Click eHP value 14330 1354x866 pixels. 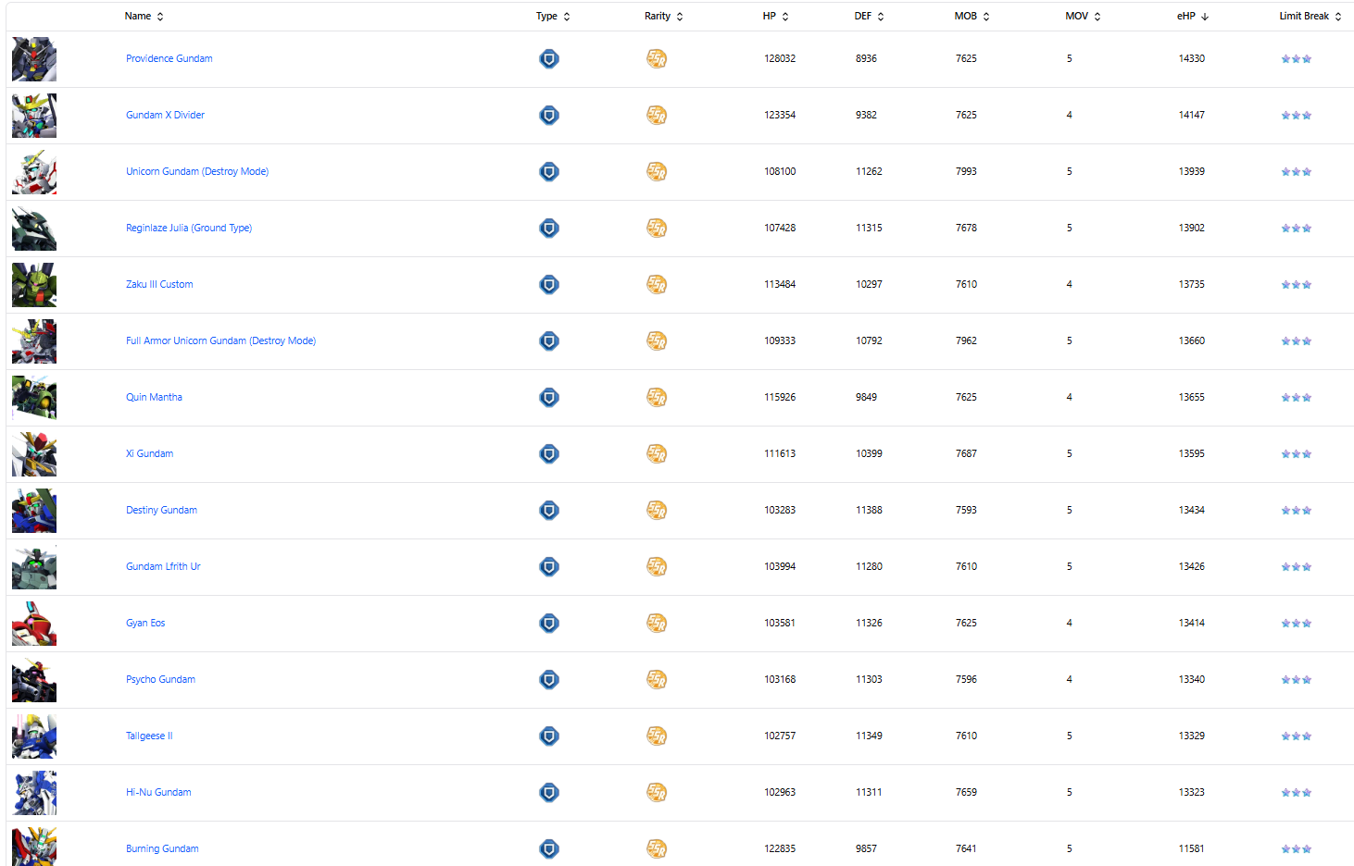coord(1192,58)
